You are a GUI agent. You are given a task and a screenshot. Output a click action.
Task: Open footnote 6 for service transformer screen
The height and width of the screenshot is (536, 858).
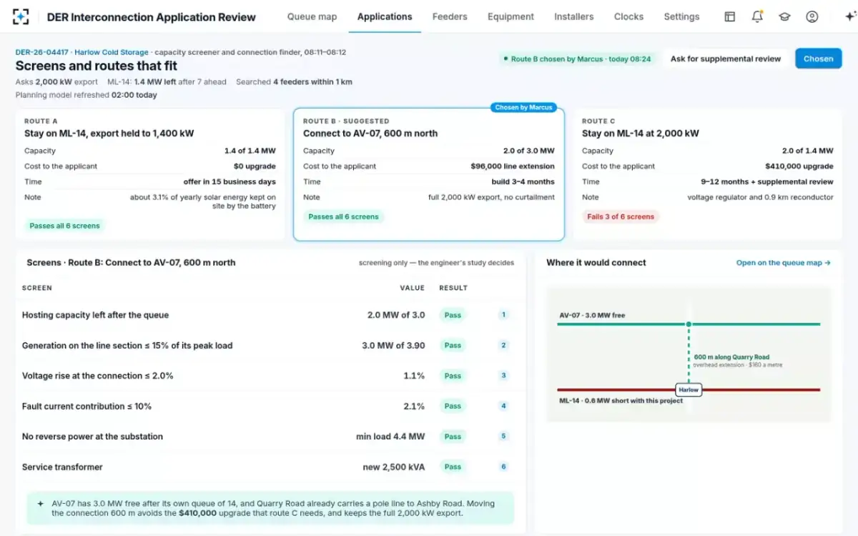coord(503,467)
